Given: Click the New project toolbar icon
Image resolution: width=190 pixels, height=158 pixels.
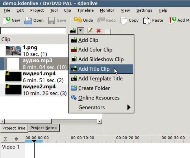Looking at the screenshot, I should (7, 20).
